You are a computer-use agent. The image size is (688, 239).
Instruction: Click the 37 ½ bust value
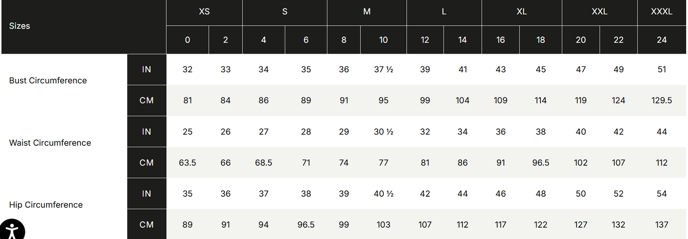tap(383, 69)
